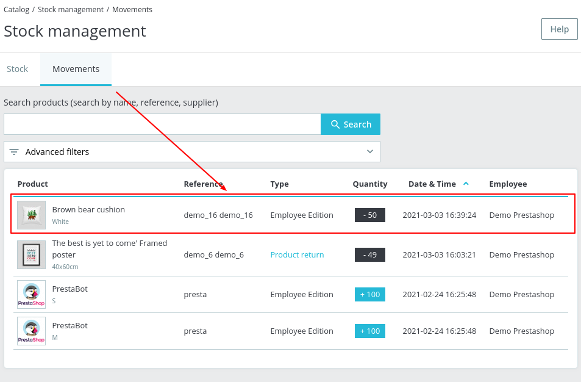The width and height of the screenshot is (581, 382).
Task: Click the +100 quantity badge for PrestaBot S
Action: (x=369, y=294)
